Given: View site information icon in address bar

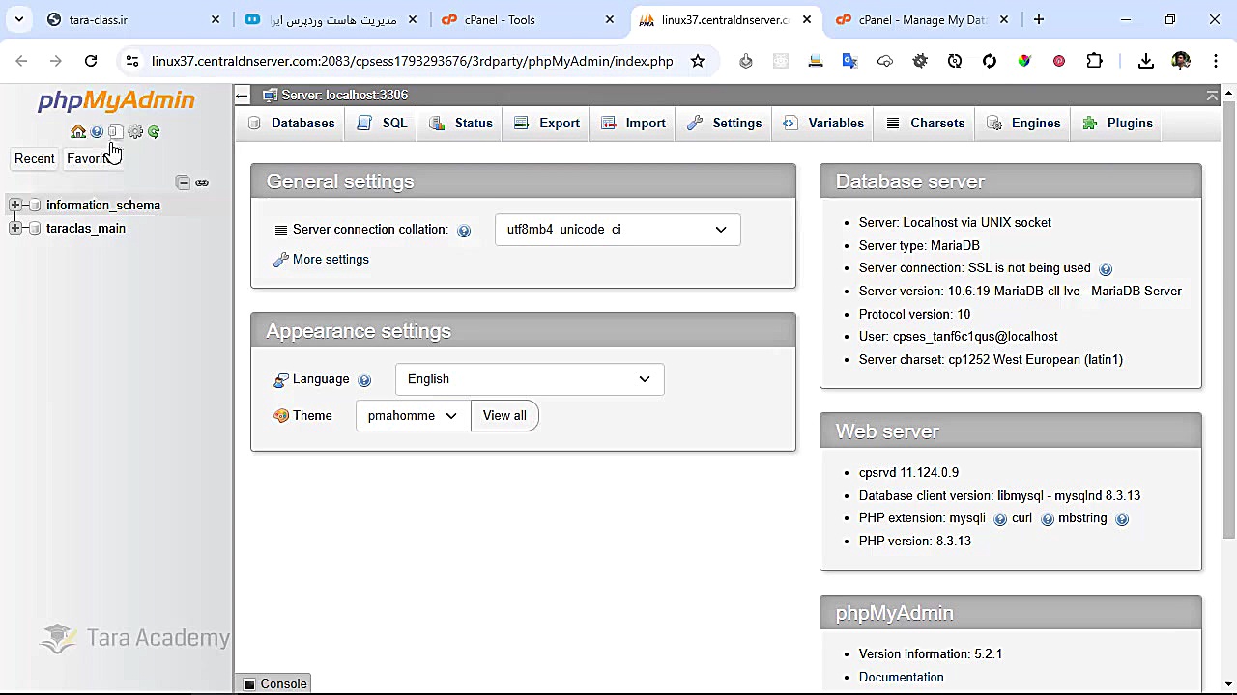Looking at the screenshot, I should [x=132, y=61].
